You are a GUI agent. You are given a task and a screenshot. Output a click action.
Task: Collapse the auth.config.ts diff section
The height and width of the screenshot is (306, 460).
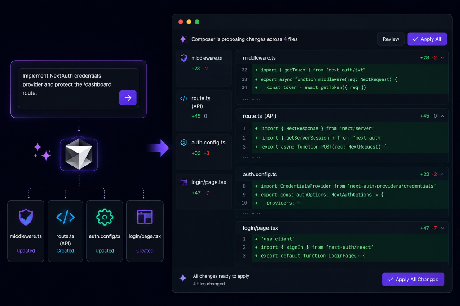coord(442,175)
